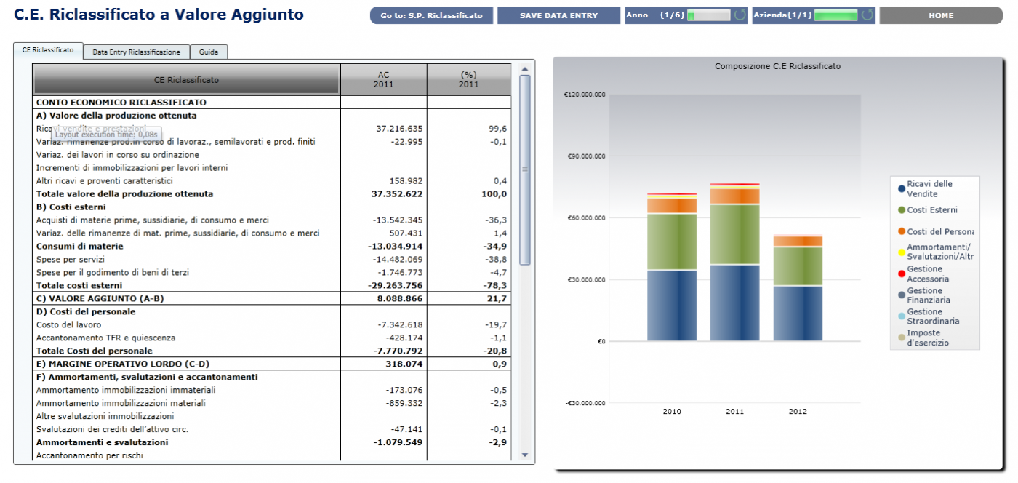Click the total value 37.352.622
1018x483 pixels.
397,194
